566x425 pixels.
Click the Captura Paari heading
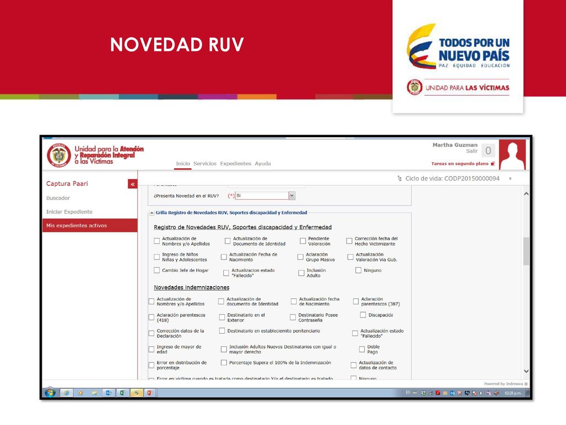pos(67,184)
